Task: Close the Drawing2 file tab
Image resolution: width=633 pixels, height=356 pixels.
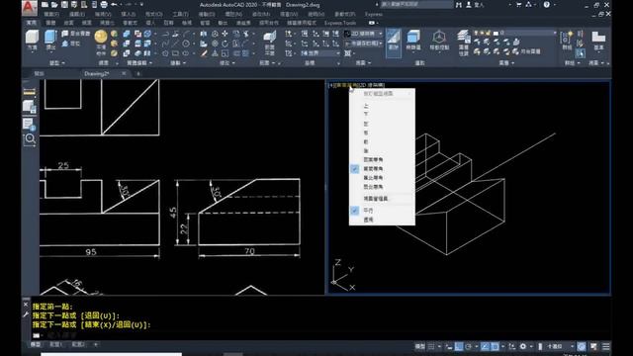Action: coord(124,73)
